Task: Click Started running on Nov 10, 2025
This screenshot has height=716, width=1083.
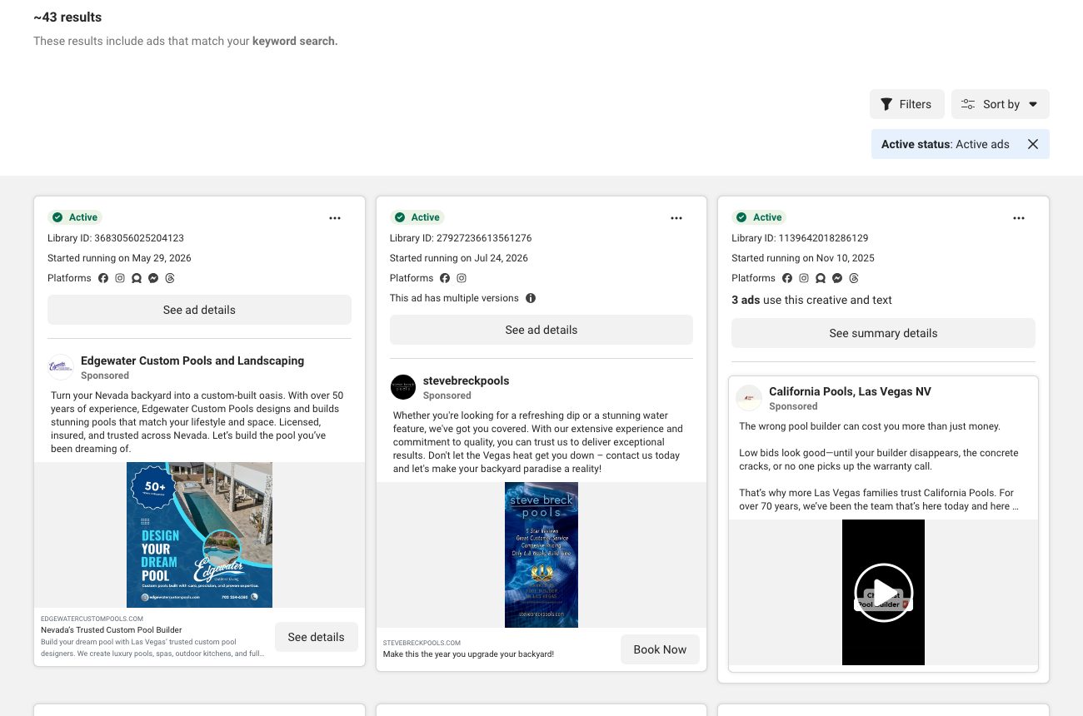Action: tap(803, 258)
